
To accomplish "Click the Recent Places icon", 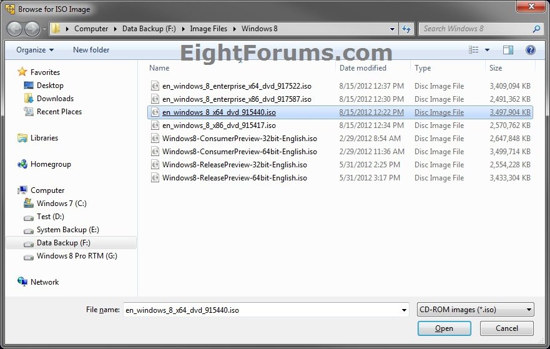I will point(29,112).
